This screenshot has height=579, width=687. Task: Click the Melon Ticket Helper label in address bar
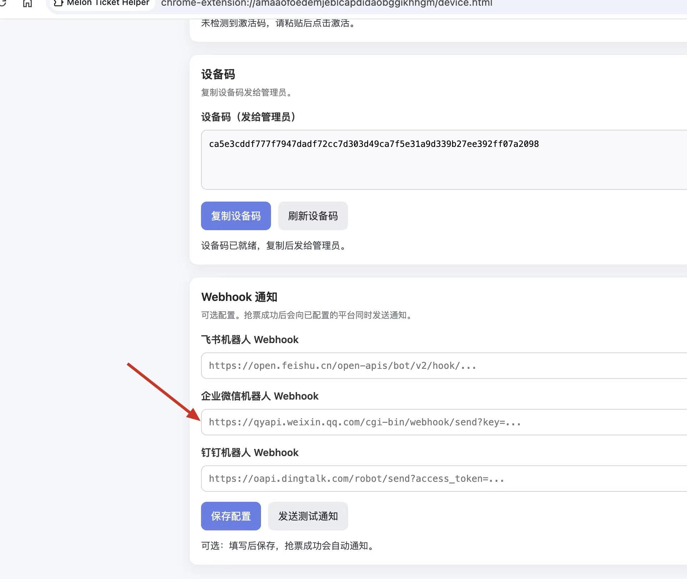tap(108, 3)
